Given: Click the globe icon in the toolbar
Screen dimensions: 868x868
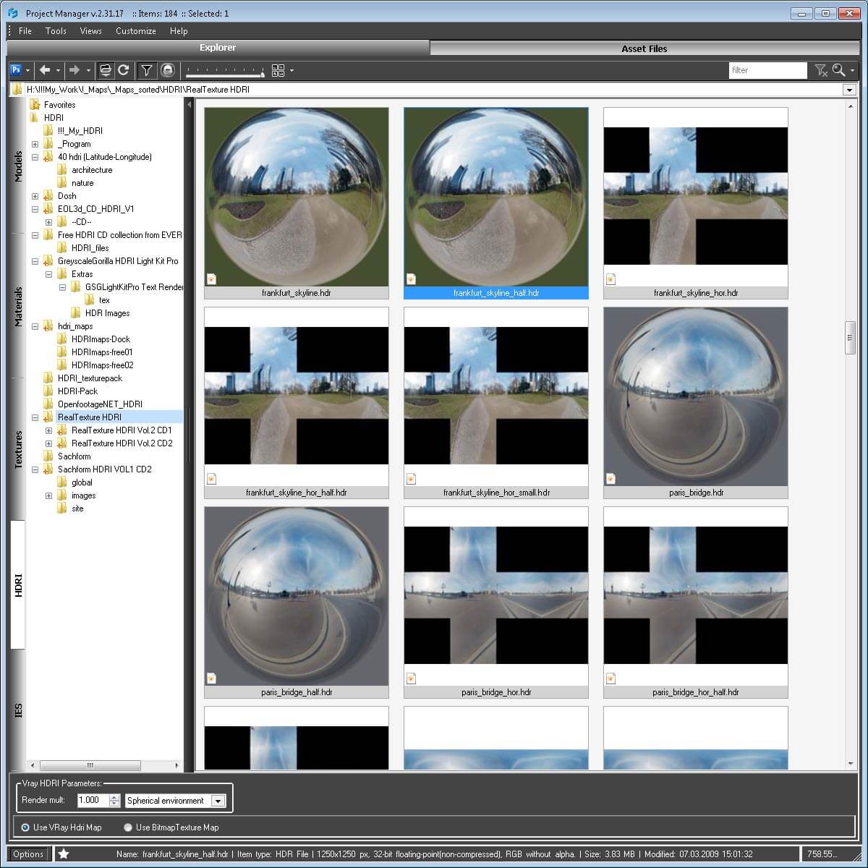Looking at the screenshot, I should tap(167, 70).
